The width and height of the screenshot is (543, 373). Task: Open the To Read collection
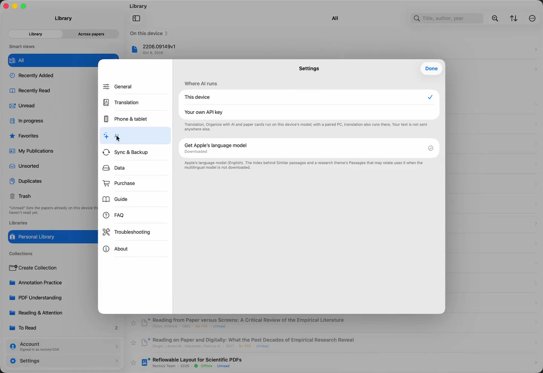pos(63,328)
